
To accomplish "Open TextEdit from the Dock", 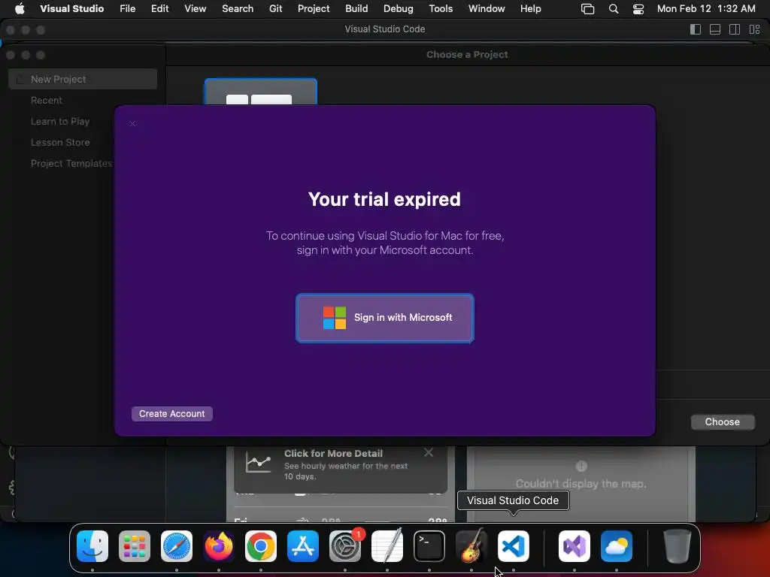I will click(387, 546).
